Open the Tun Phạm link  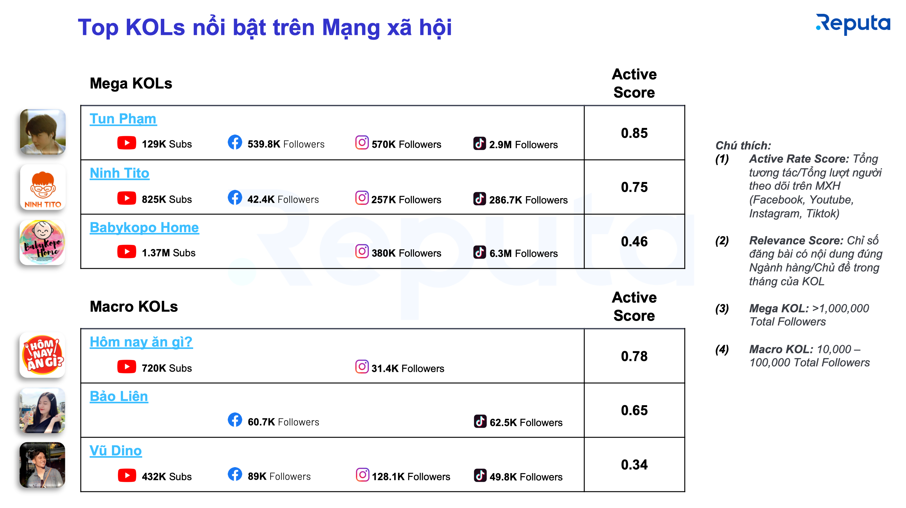click(x=123, y=119)
